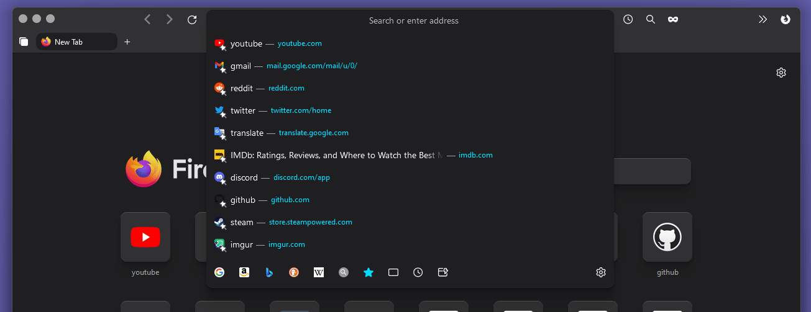Viewport: 811px width, 312px height.
Task: Click the magnifier search icon in the toolbar
Action: click(651, 19)
